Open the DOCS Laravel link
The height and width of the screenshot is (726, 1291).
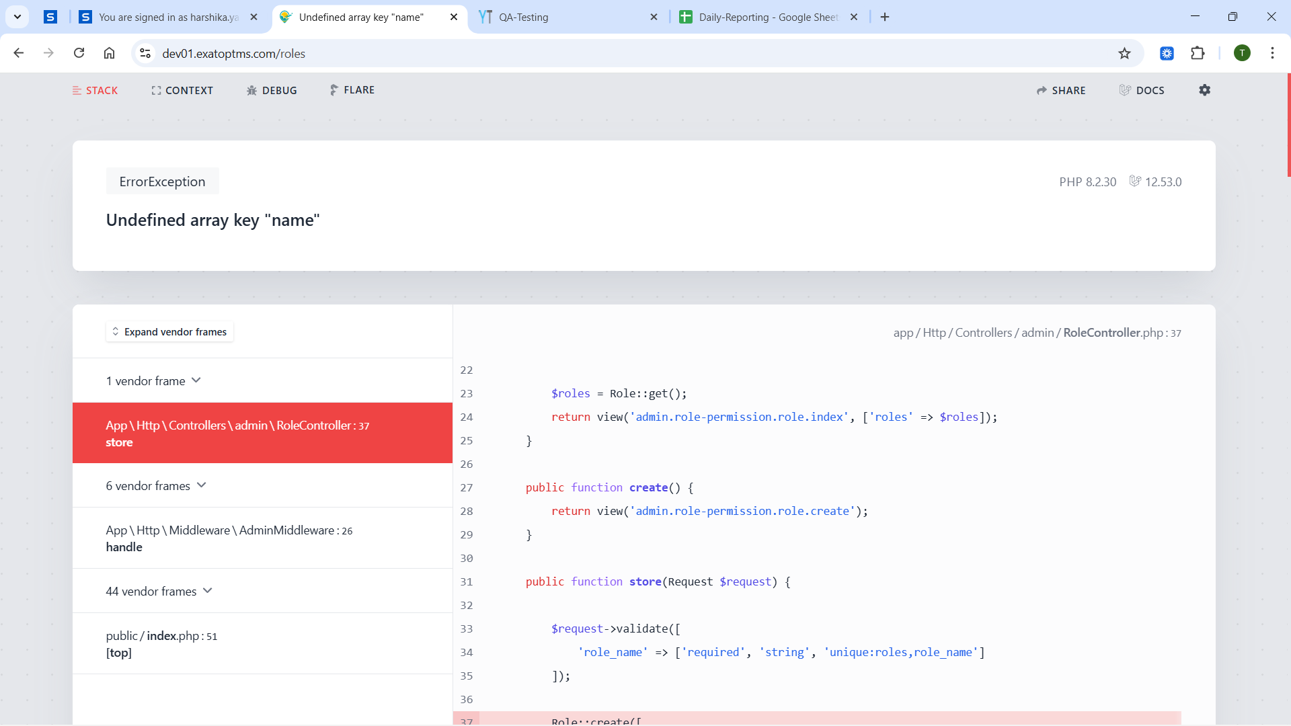click(1142, 90)
